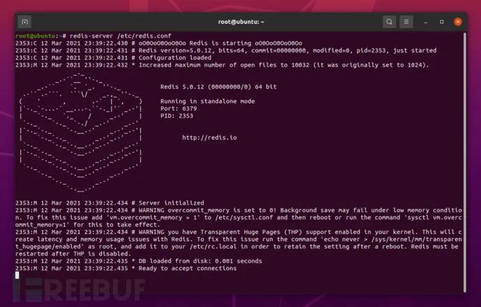Close the terminal with orange X
The height and width of the screenshot is (307, 481).
[458, 22]
